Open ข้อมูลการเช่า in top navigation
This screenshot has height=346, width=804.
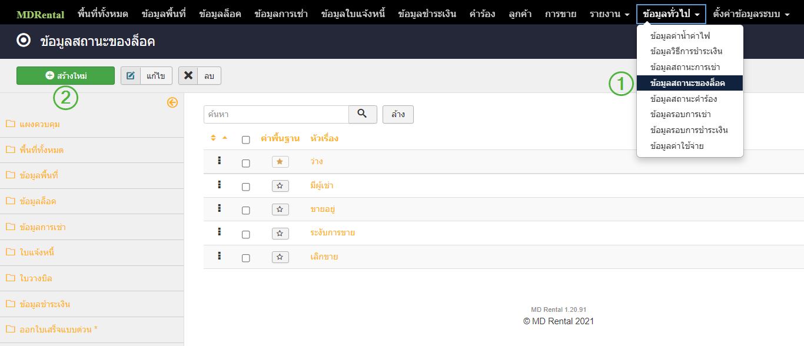click(281, 14)
